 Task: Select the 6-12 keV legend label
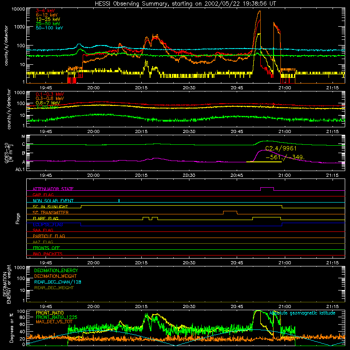pyautogui.click(x=47, y=15)
